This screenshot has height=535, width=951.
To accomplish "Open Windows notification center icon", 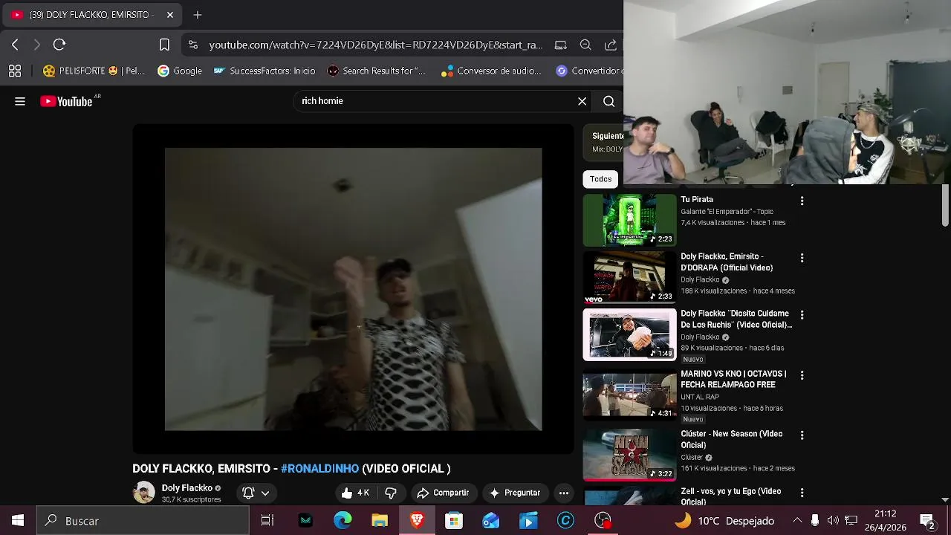I will pyautogui.click(x=927, y=520).
